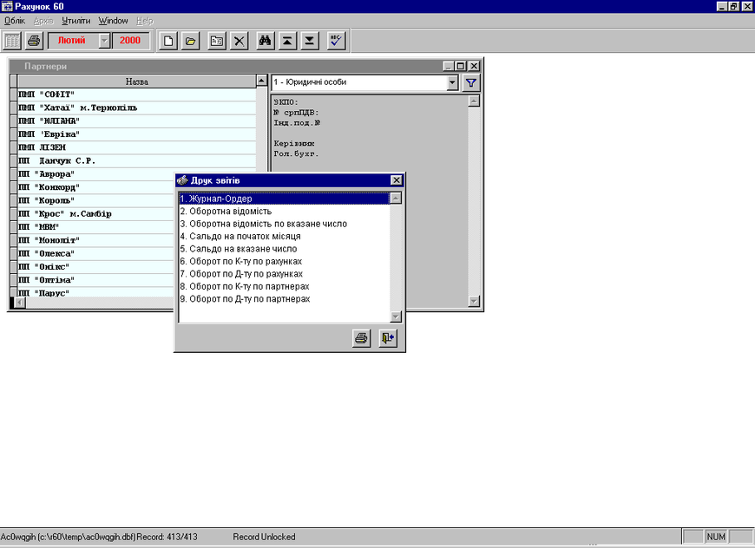The image size is (755, 548).
Task: Click report list scroll down arrow
Action: point(396,316)
